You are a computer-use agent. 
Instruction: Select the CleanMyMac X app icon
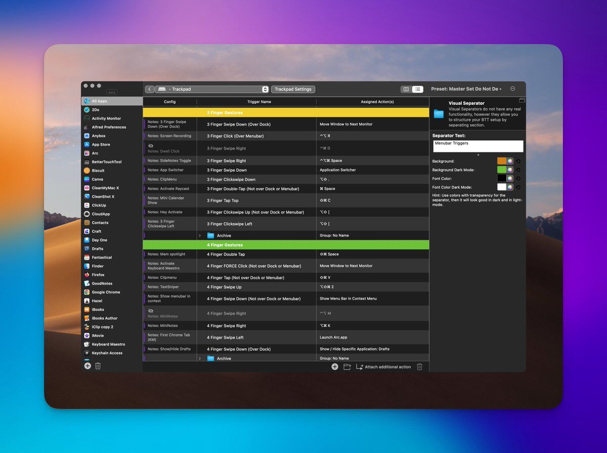[87, 188]
